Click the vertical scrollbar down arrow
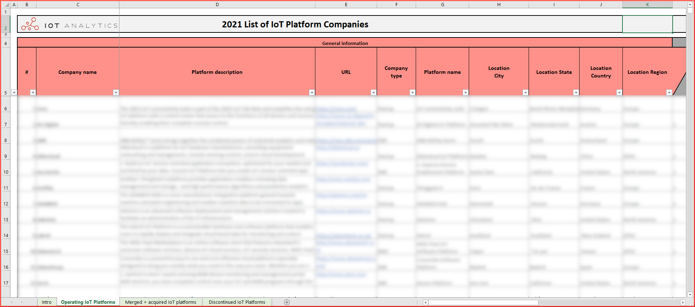 pyautogui.click(x=690, y=294)
